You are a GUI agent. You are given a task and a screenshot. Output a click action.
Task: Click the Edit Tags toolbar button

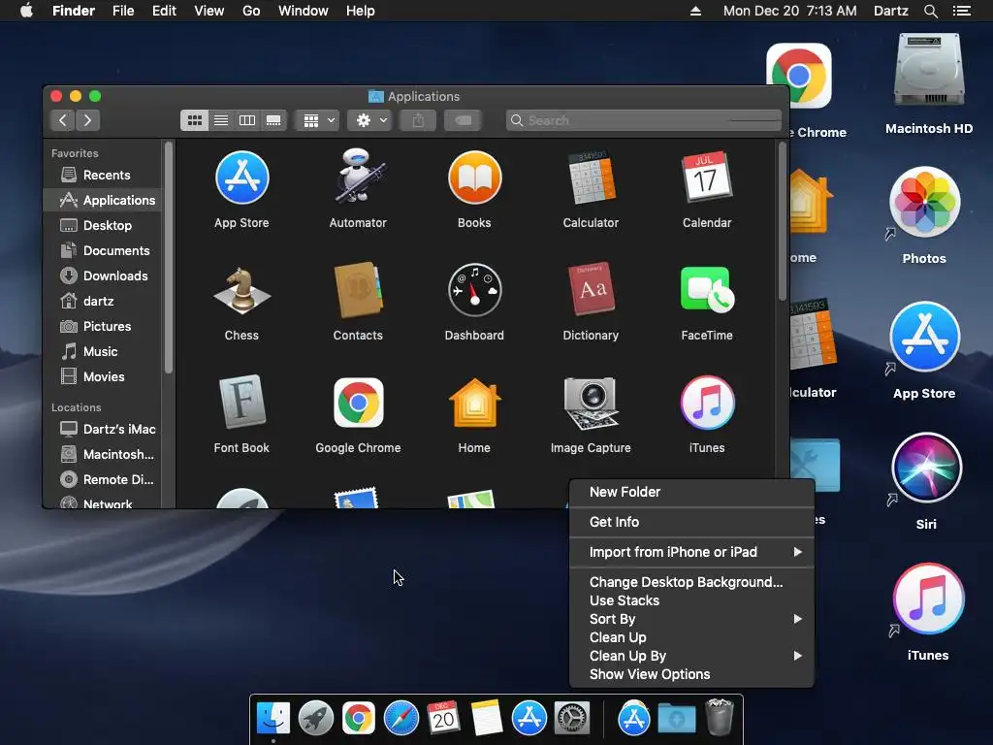point(463,120)
